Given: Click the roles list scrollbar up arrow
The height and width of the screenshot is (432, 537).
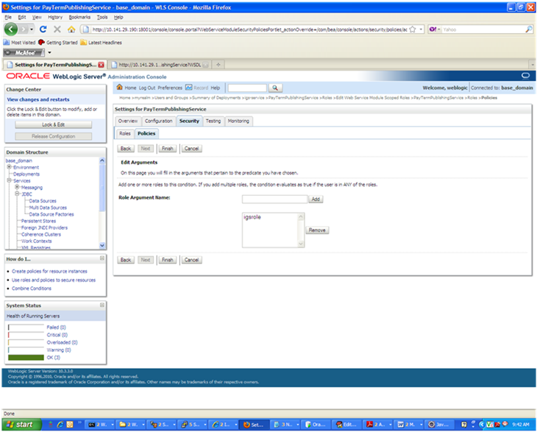Looking at the screenshot, I should (x=301, y=216).
